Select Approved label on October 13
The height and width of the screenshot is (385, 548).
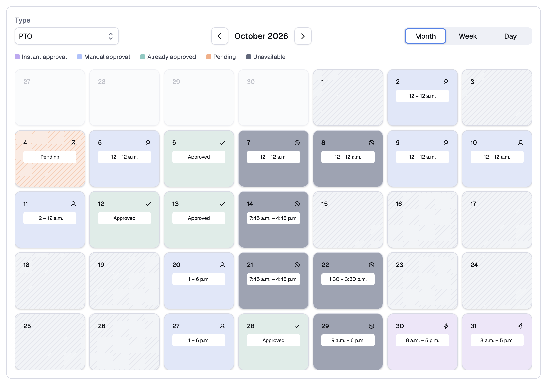[199, 218]
